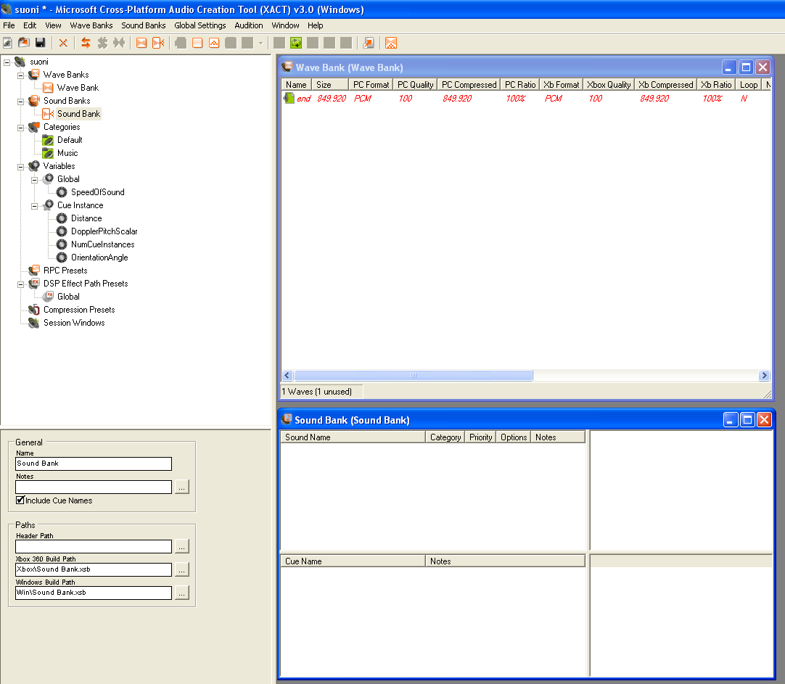Click the 'end' wave file icon

(289, 98)
